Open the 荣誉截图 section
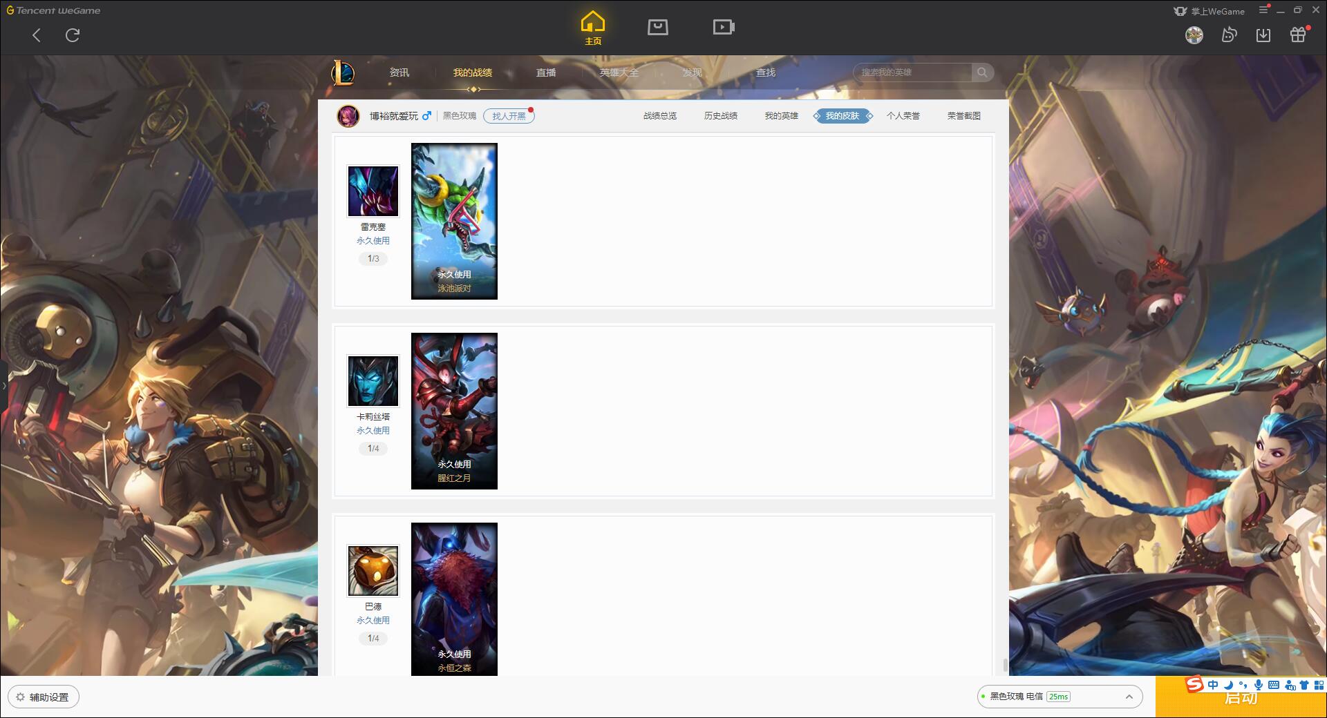1327x718 pixels. 964,116
